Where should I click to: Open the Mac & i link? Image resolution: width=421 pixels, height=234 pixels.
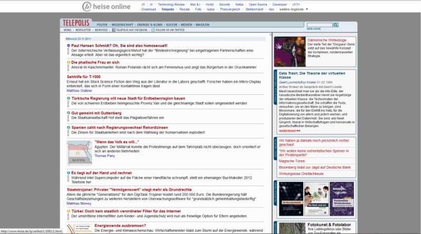click(195, 5)
